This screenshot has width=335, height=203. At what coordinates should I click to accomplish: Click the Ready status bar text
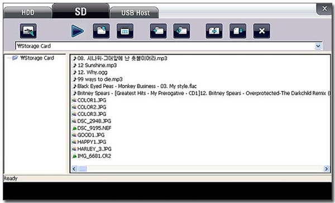[11, 178]
